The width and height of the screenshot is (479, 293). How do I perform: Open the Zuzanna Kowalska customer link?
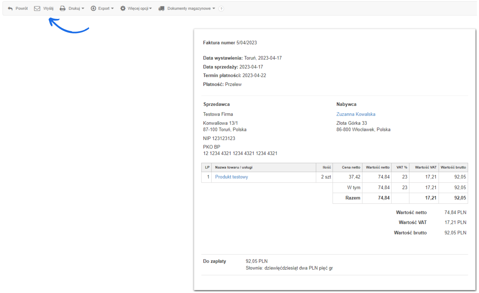(x=356, y=114)
